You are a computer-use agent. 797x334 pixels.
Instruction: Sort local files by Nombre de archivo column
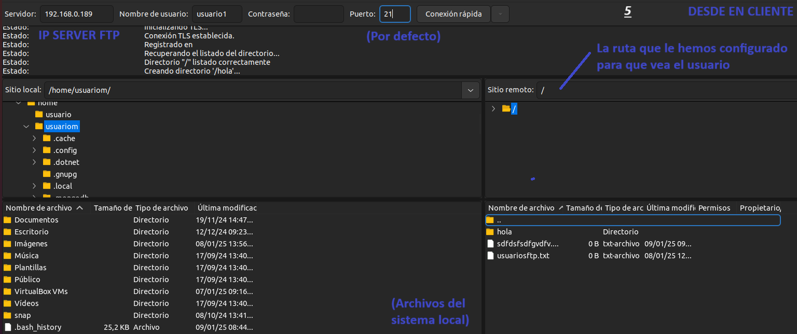39,208
